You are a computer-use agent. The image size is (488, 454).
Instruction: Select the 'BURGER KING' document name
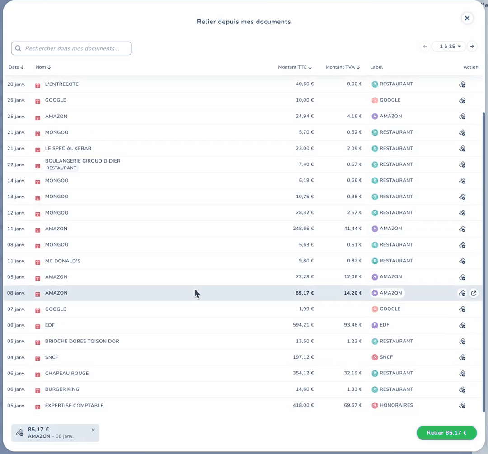(62, 389)
